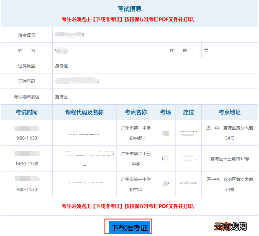The height and width of the screenshot is (236, 259).
Task: Click the 考试时间 column header
Action: point(27,112)
